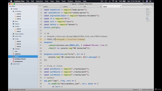162x91 pixels.
Task: Close the post.js tab
Action: [x=81, y=7]
